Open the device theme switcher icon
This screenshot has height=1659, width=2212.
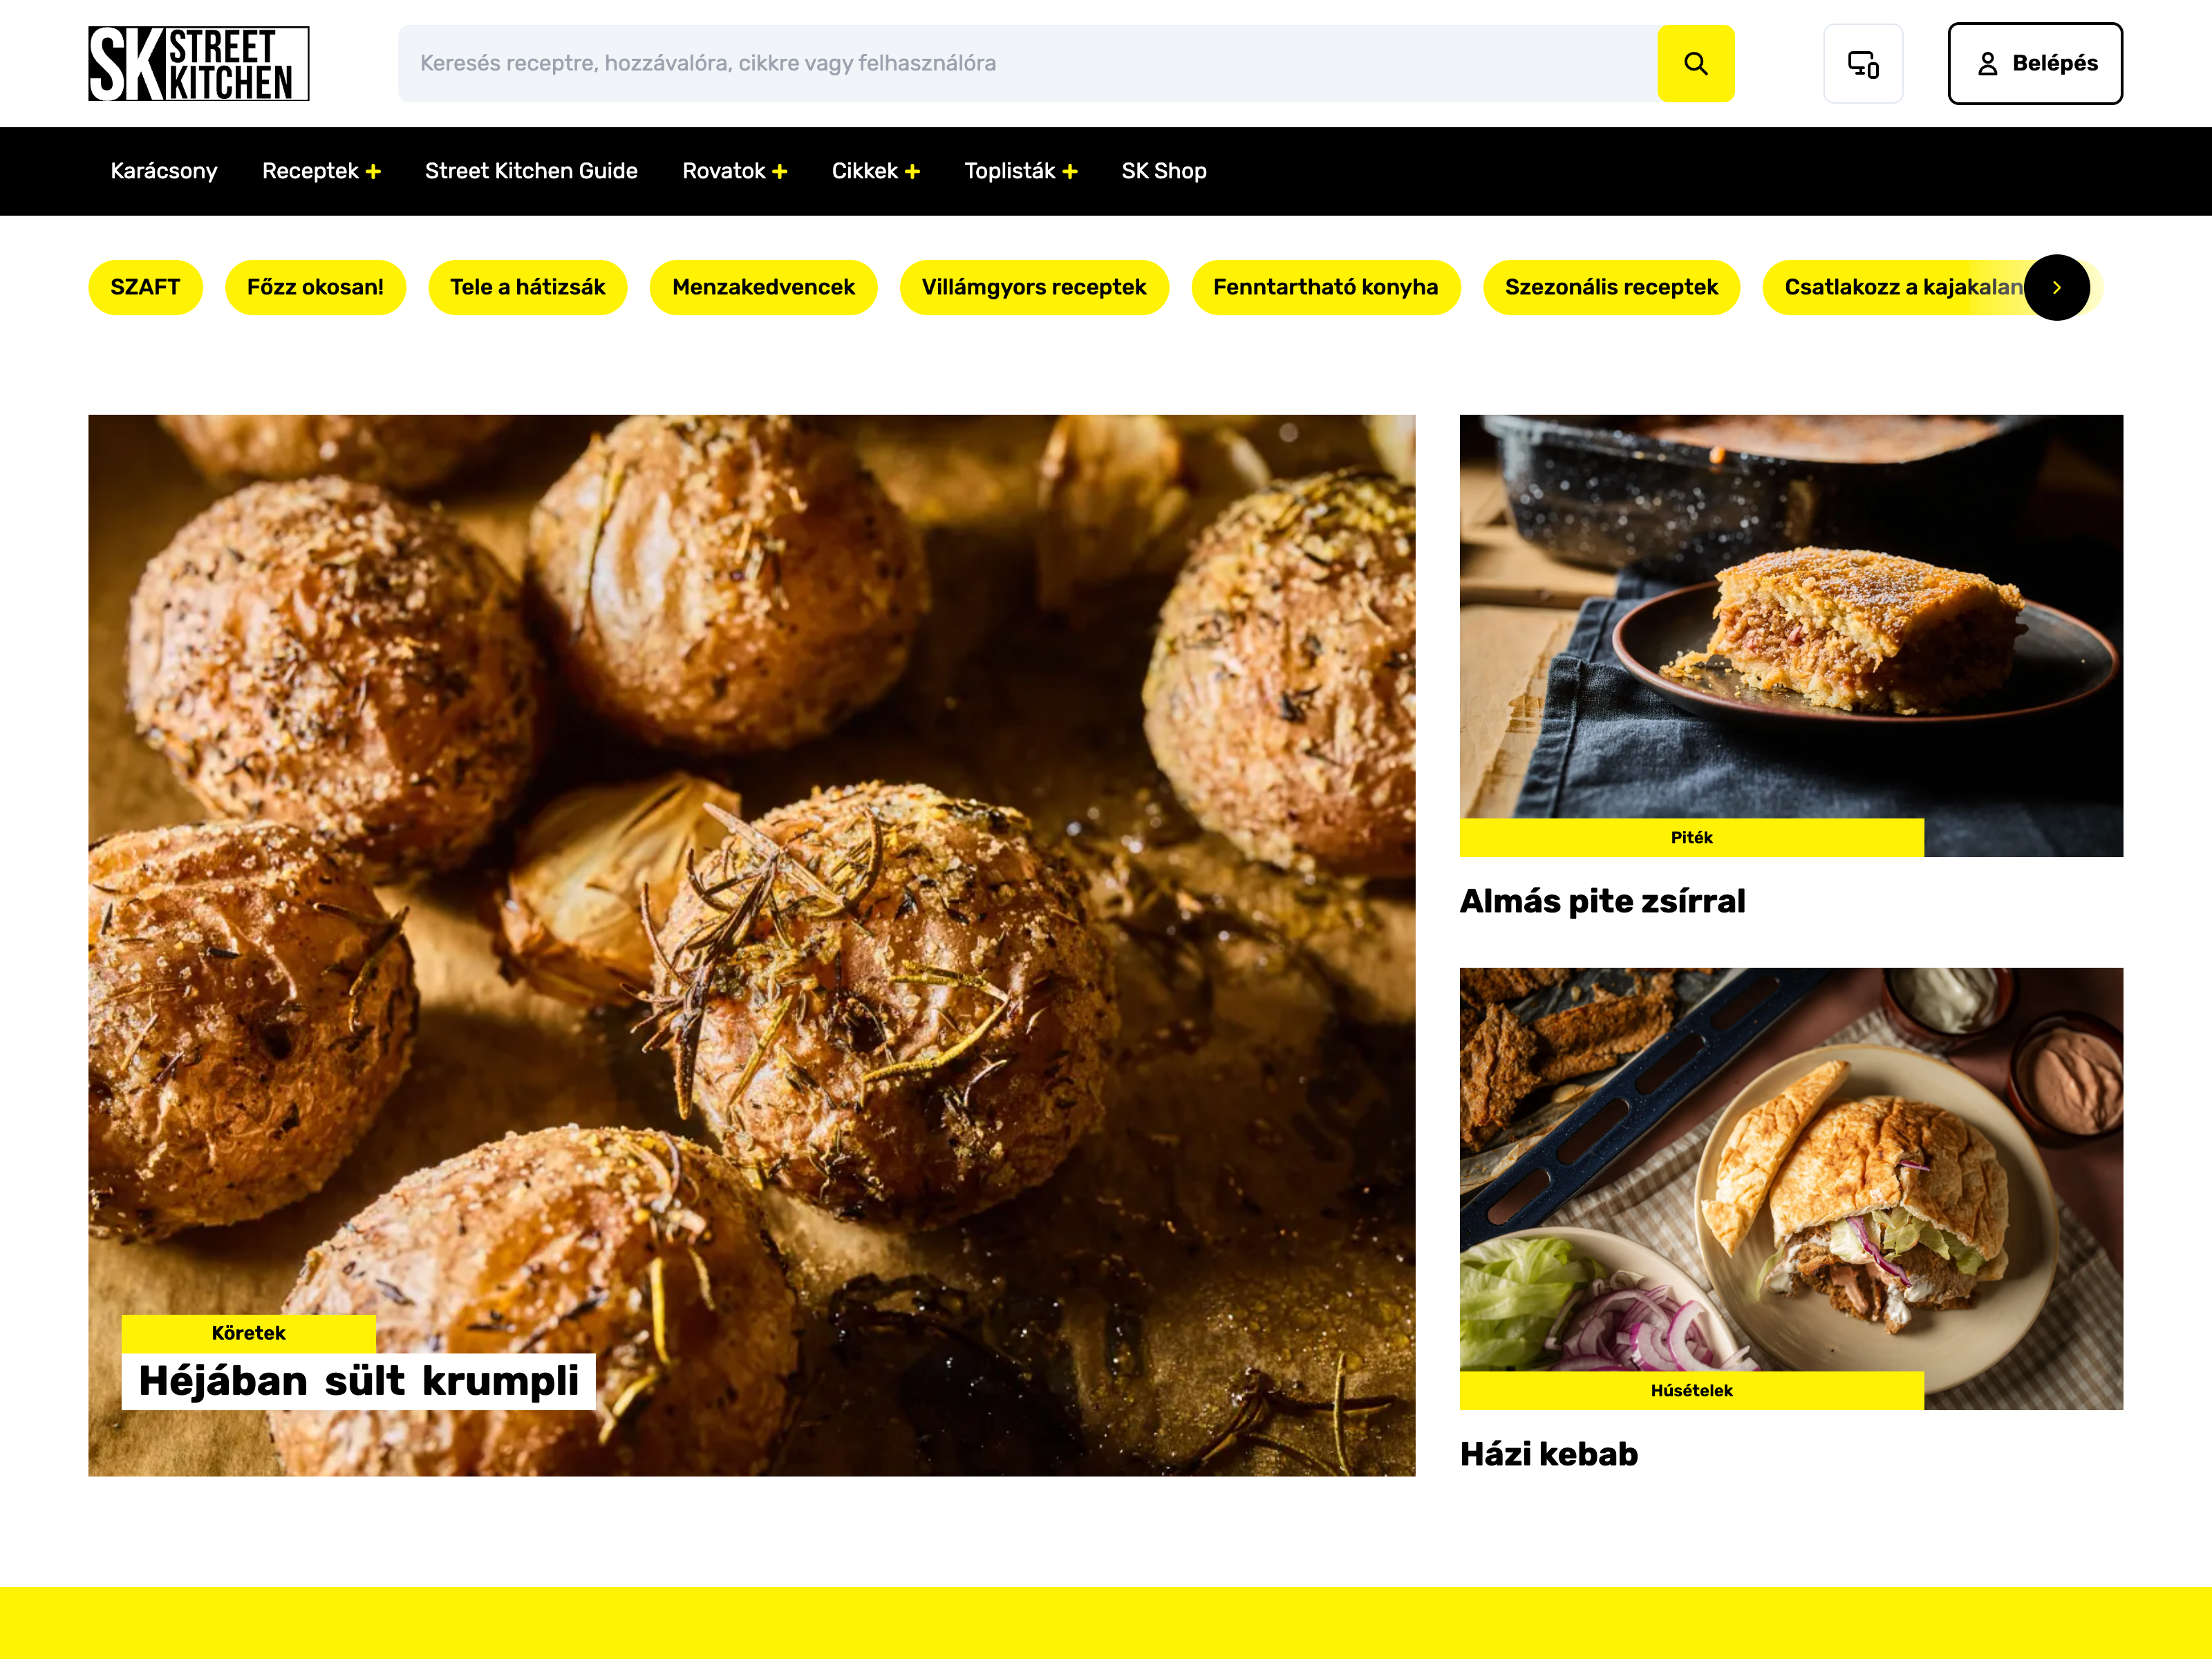point(1862,64)
